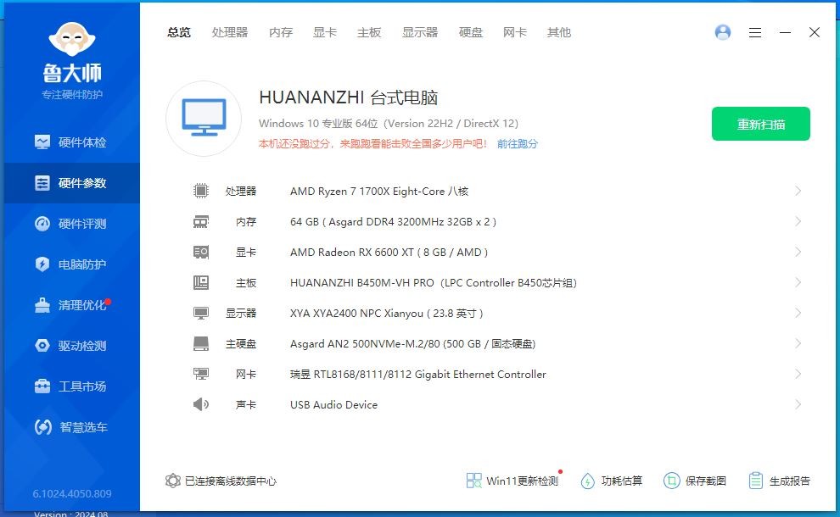Click the HUANANZHI 台式电脑 title
Image resolution: width=840 pixels, height=517 pixels.
[x=349, y=97]
